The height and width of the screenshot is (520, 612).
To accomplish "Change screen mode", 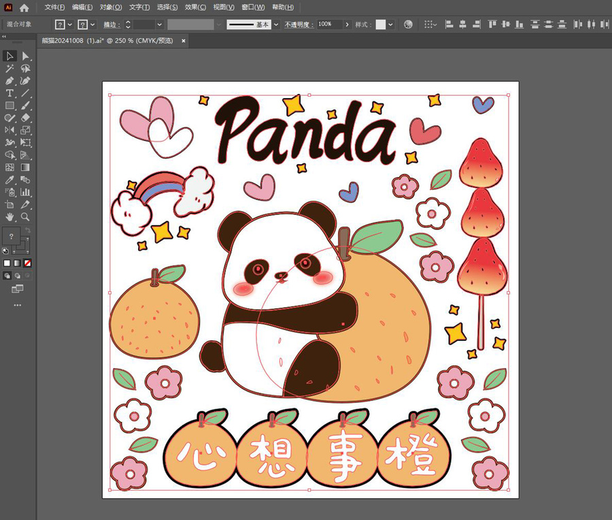I will tap(18, 289).
